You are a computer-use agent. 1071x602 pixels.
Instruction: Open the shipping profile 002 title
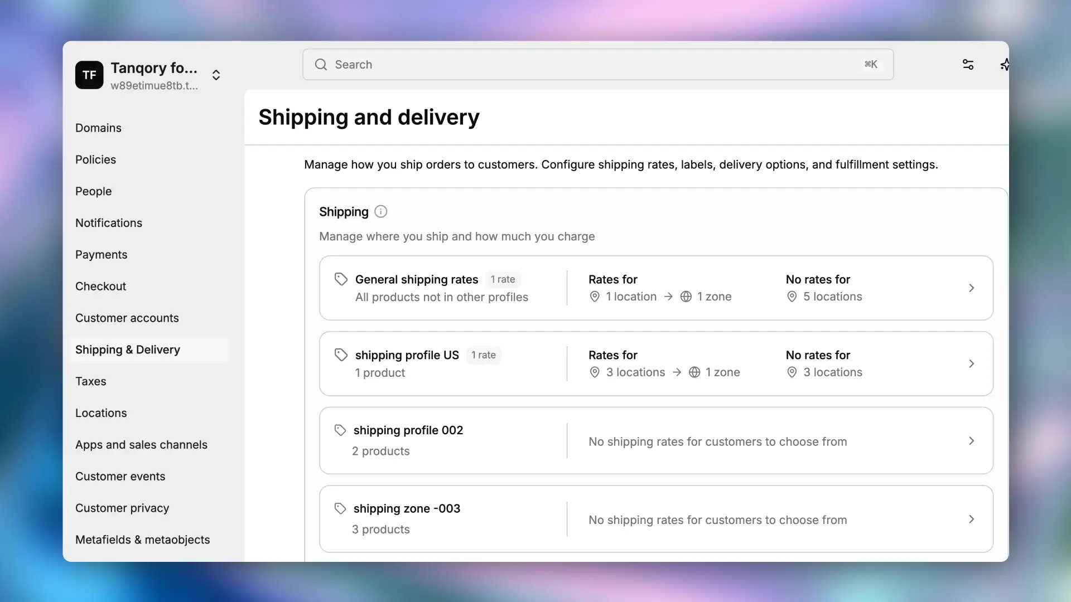pyautogui.click(x=408, y=430)
